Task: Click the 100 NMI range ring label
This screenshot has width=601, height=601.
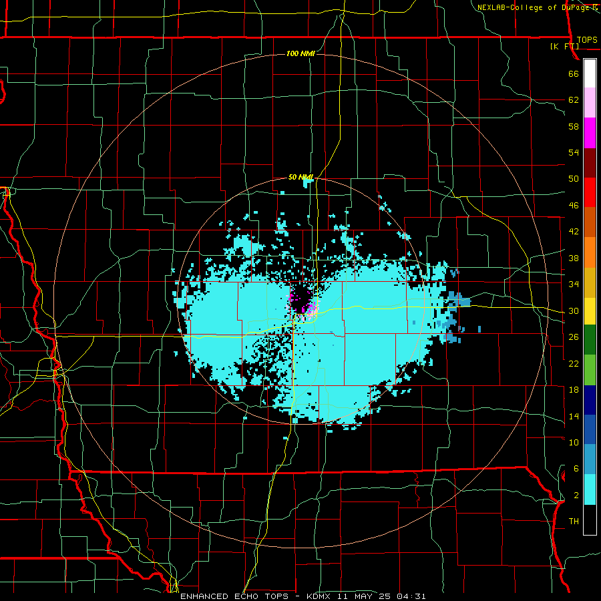Action: click(300, 53)
